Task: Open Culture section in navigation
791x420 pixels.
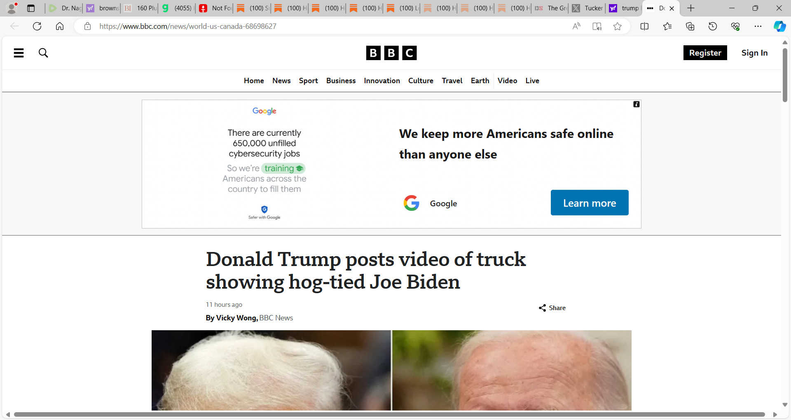Action: [x=421, y=81]
